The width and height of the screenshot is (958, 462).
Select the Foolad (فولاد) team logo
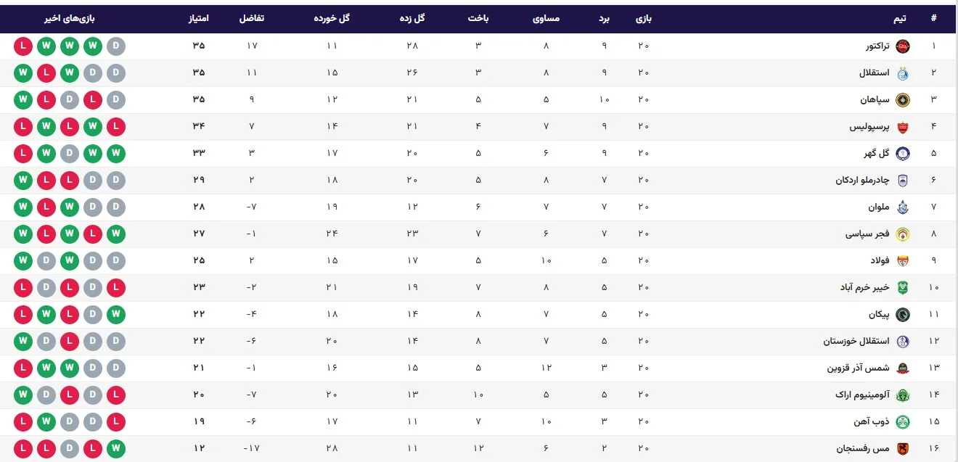[903, 261]
